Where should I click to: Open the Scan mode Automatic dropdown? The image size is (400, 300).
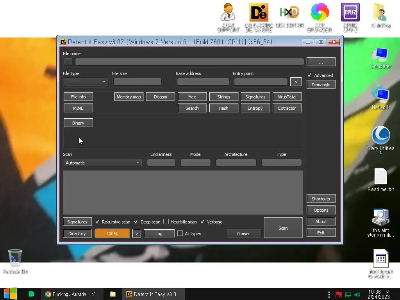[x=103, y=163]
